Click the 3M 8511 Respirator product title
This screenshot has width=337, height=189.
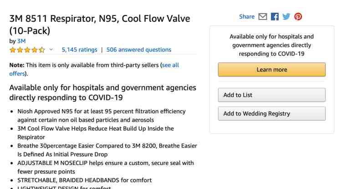click(100, 25)
